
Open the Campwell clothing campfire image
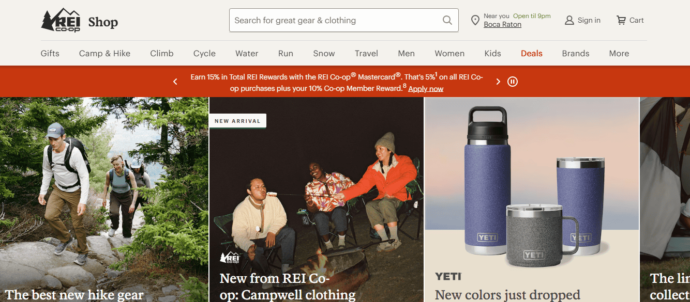[x=316, y=191]
